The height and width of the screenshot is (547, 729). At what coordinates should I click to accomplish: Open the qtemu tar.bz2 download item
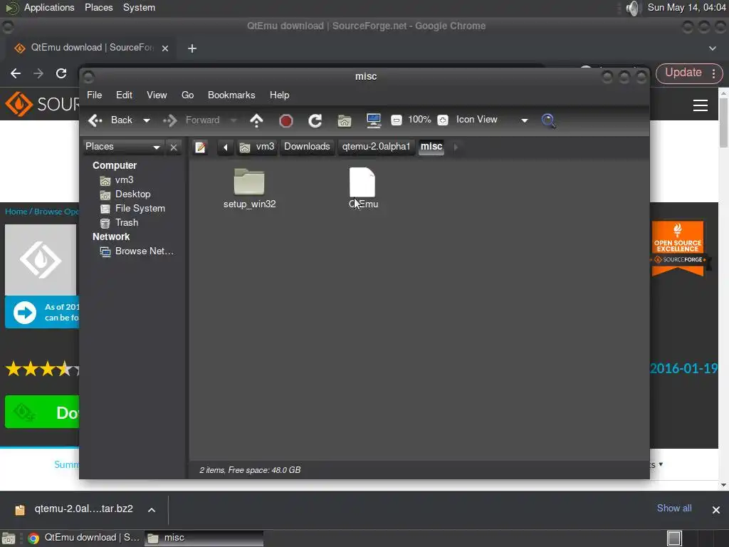click(x=74, y=509)
